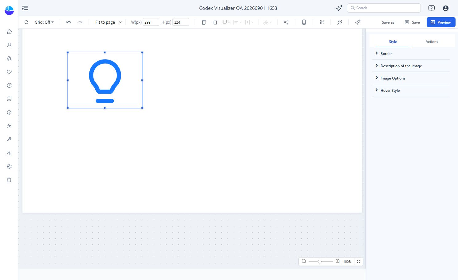Click the 100% zoom percentage text
458x280 pixels.
tap(347, 262)
